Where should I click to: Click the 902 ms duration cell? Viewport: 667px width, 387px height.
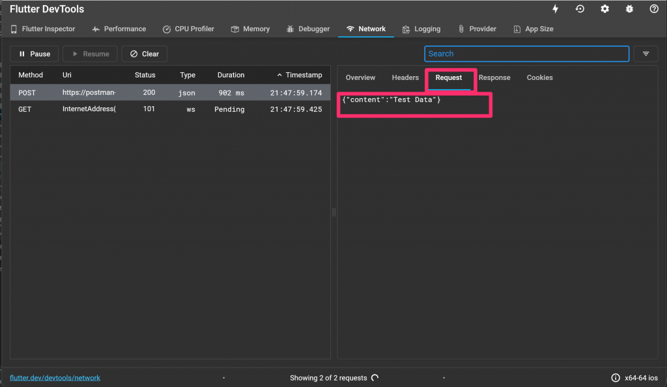pos(231,92)
